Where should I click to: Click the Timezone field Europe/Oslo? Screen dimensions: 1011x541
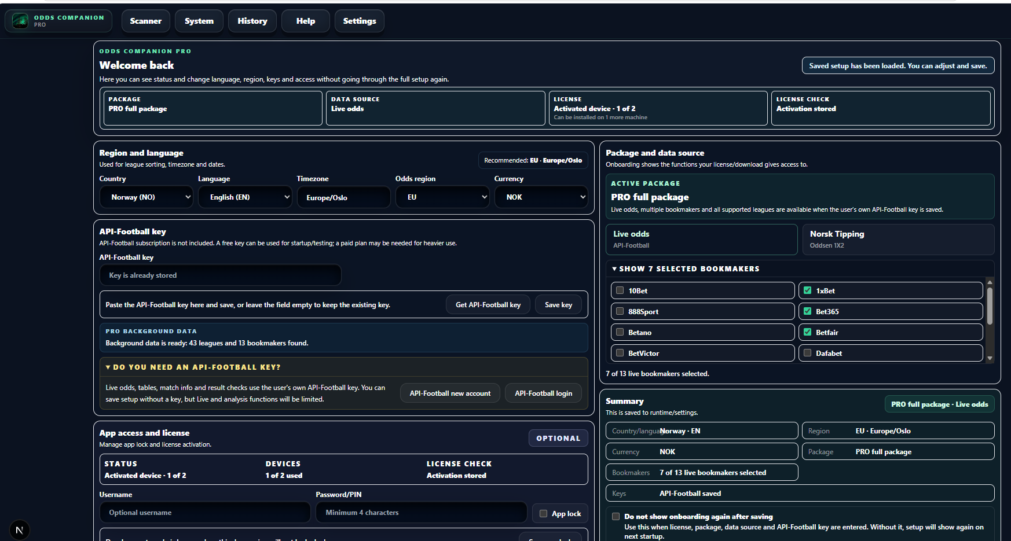(x=344, y=197)
